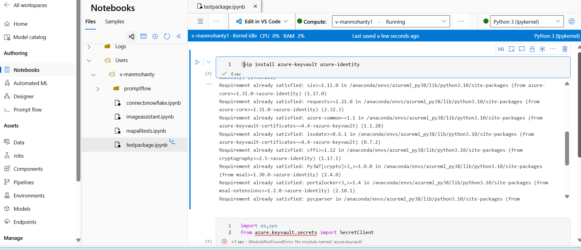The height and width of the screenshot is (250, 581).
Task: Open Home in the sidebar
Action: (x=20, y=24)
